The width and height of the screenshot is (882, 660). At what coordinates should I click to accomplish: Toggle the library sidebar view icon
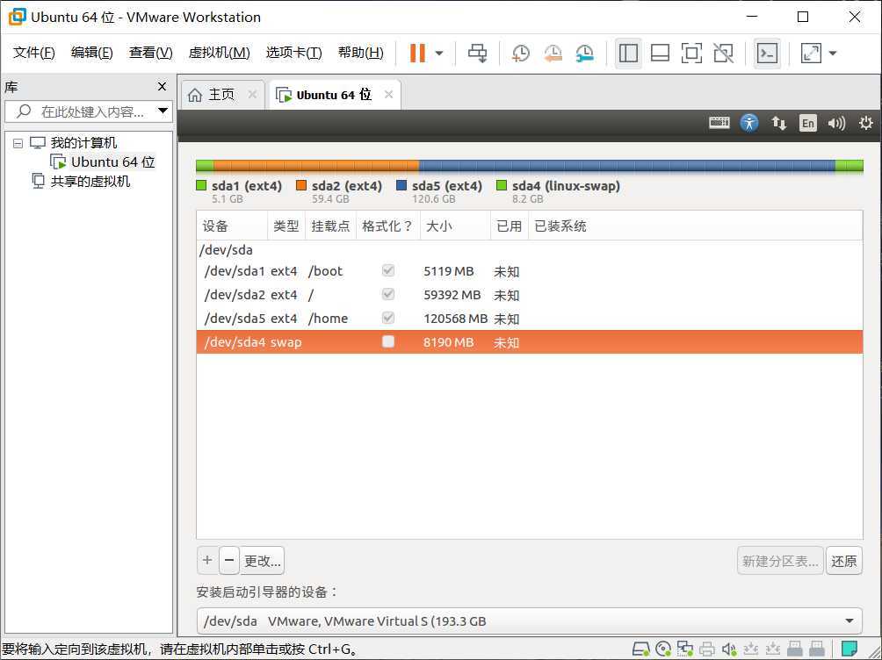point(628,54)
